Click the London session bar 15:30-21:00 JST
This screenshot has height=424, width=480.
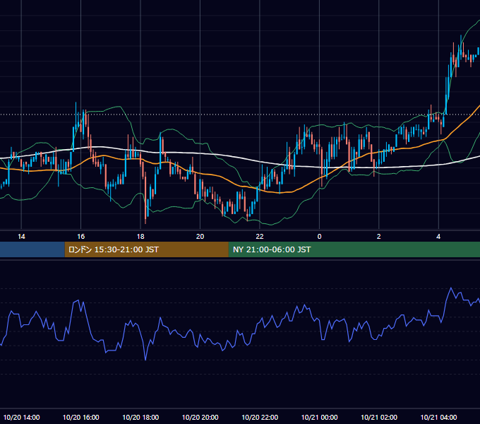(146, 249)
